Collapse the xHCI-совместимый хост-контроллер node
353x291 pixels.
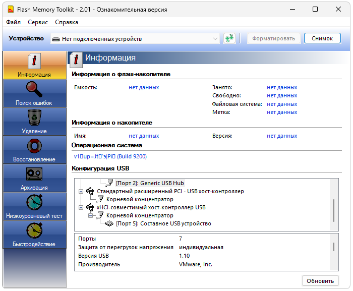81,207
